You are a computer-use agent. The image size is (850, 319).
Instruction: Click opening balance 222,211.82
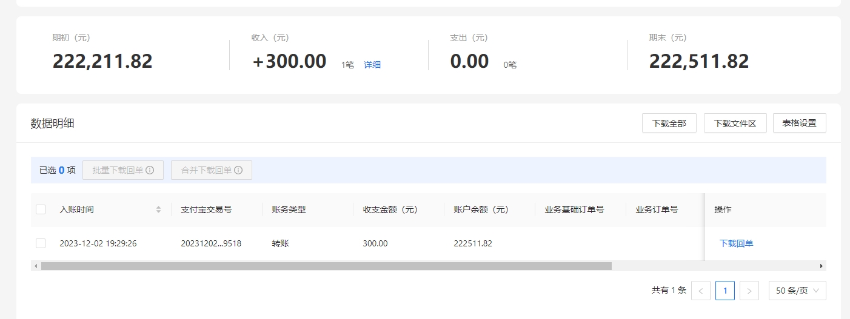[x=102, y=61]
